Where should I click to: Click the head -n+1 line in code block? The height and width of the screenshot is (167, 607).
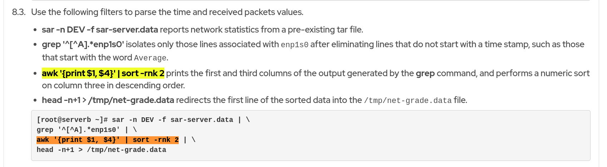101,150
